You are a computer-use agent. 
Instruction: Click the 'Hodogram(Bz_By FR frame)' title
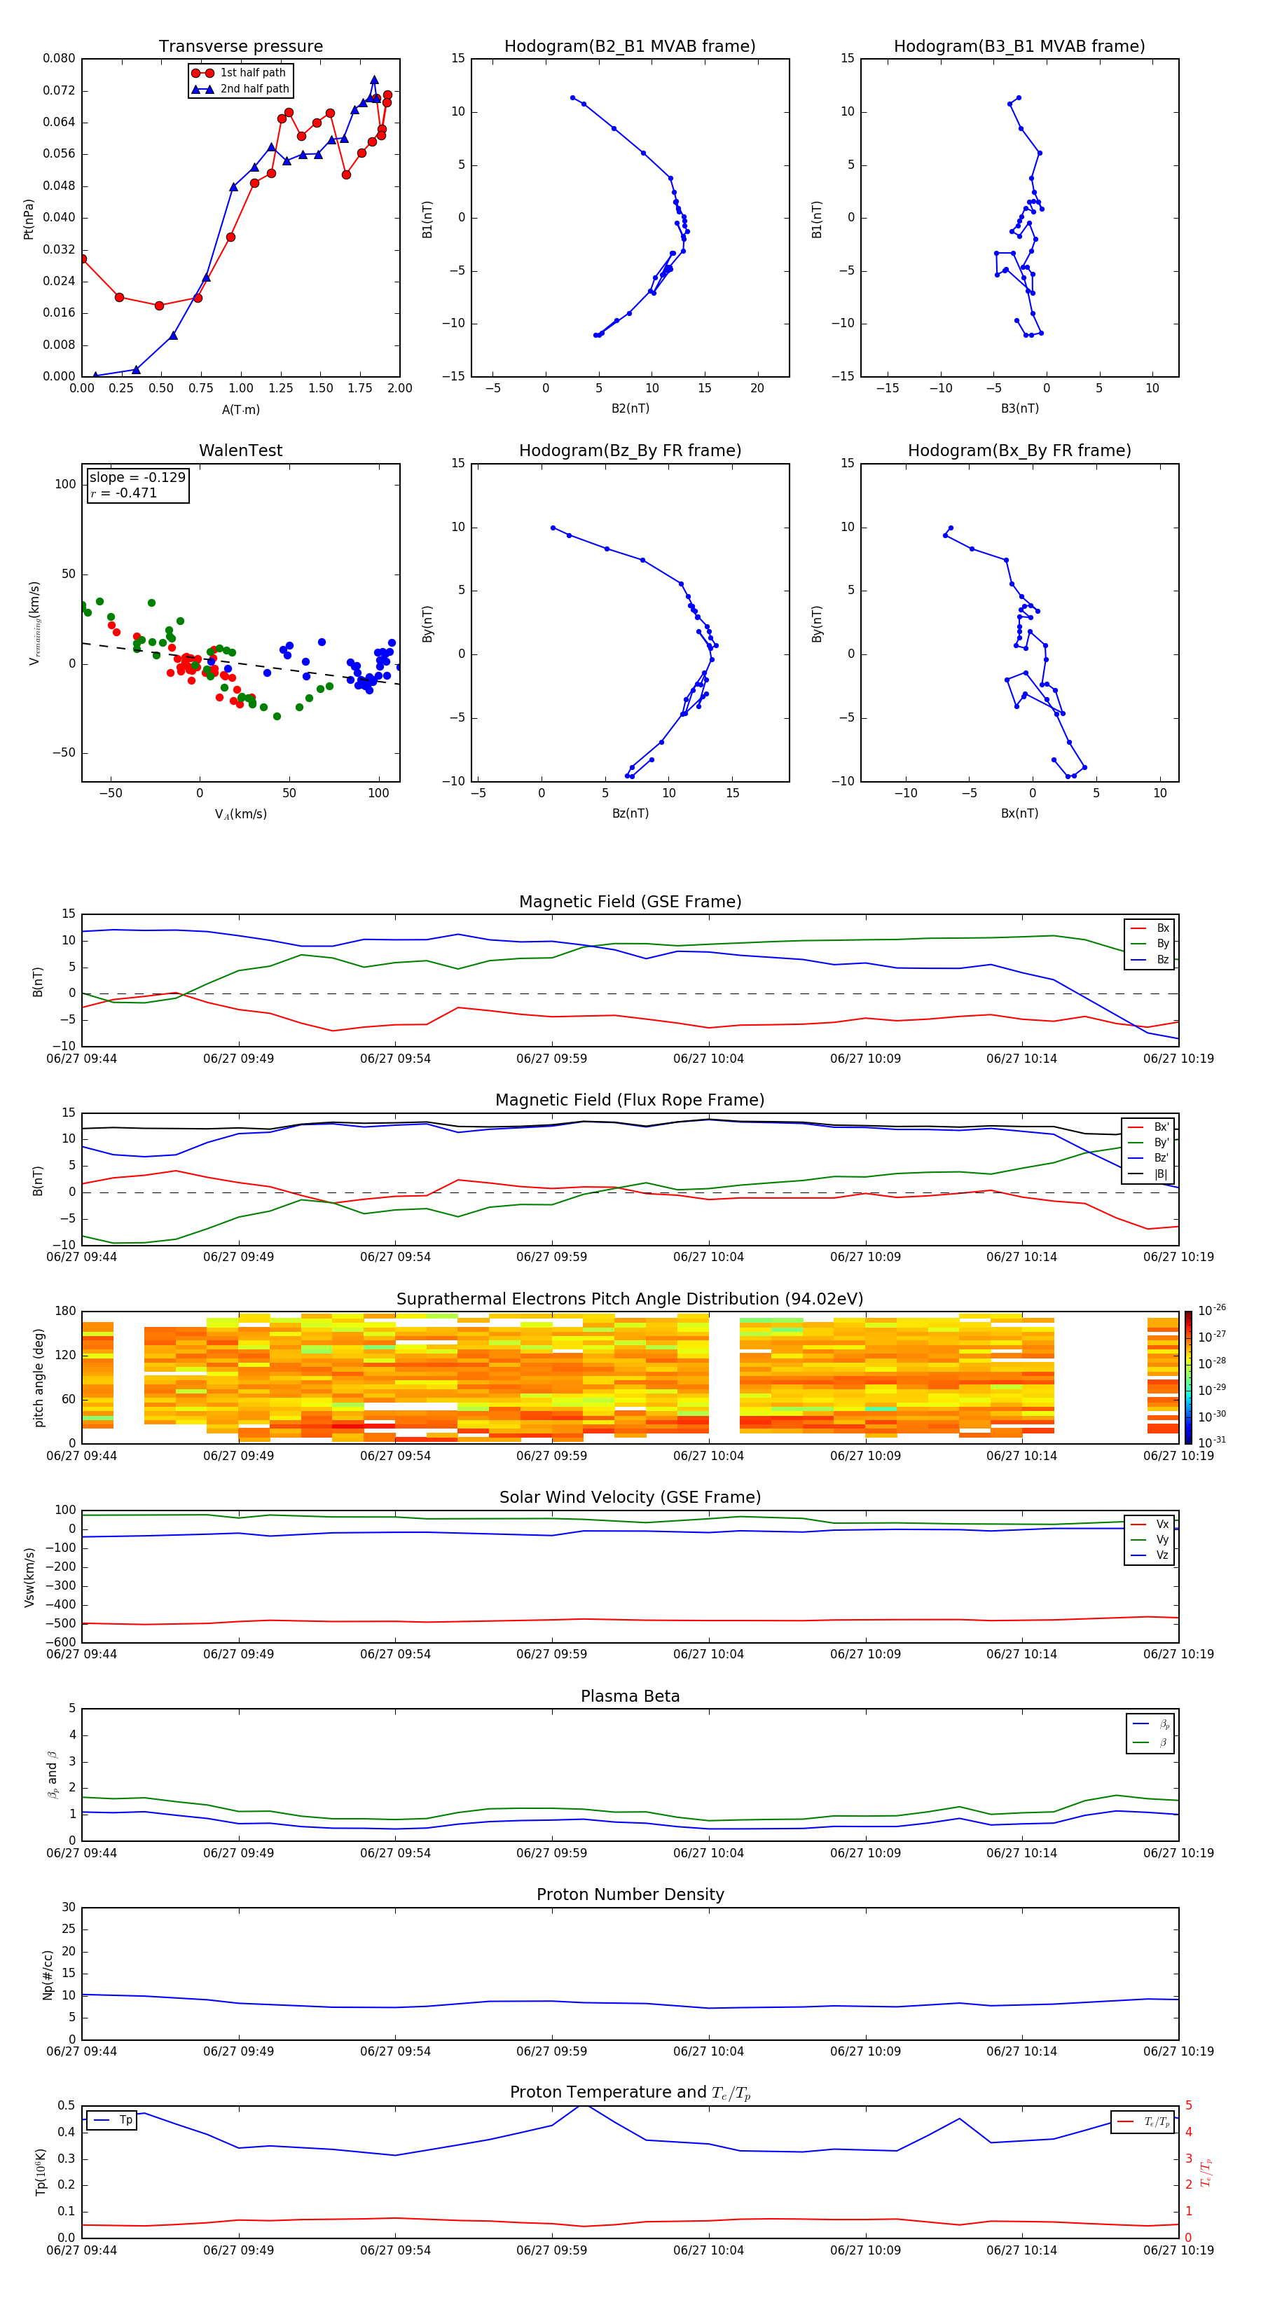(630, 450)
